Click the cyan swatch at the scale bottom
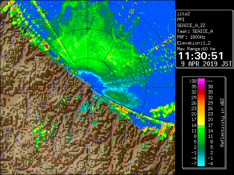Screen dimensions: 234x175 pos(201,163)
